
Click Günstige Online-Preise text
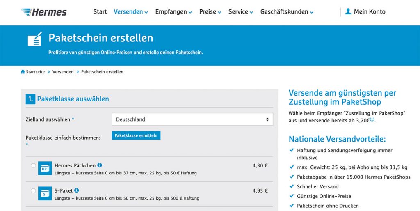point(324,196)
